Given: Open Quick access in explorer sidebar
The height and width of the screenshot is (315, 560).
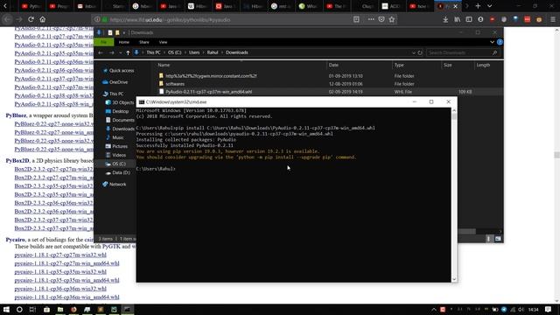Looking at the screenshot, I should pyautogui.click(x=122, y=71).
